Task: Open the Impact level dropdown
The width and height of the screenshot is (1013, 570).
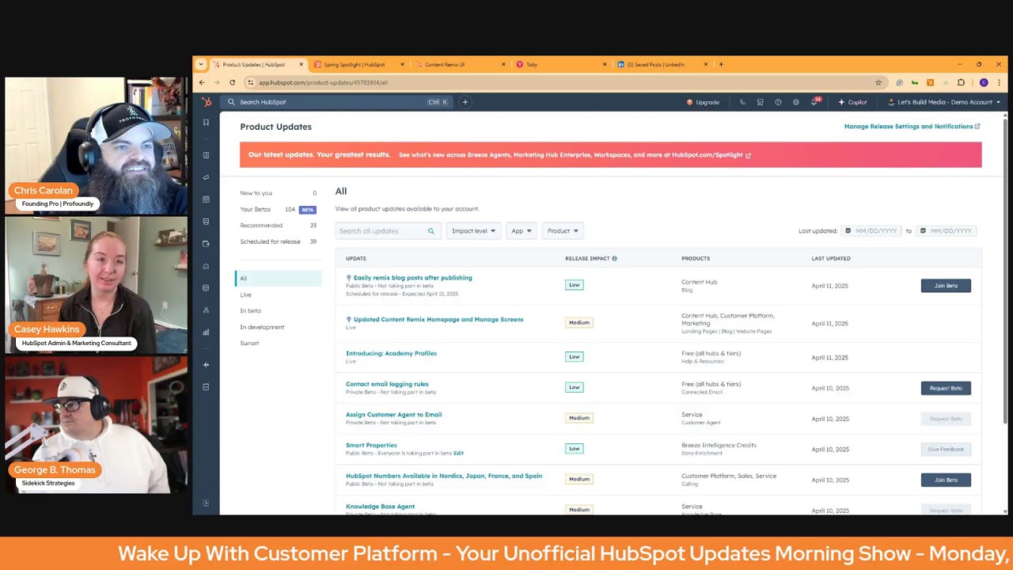Action: [473, 231]
